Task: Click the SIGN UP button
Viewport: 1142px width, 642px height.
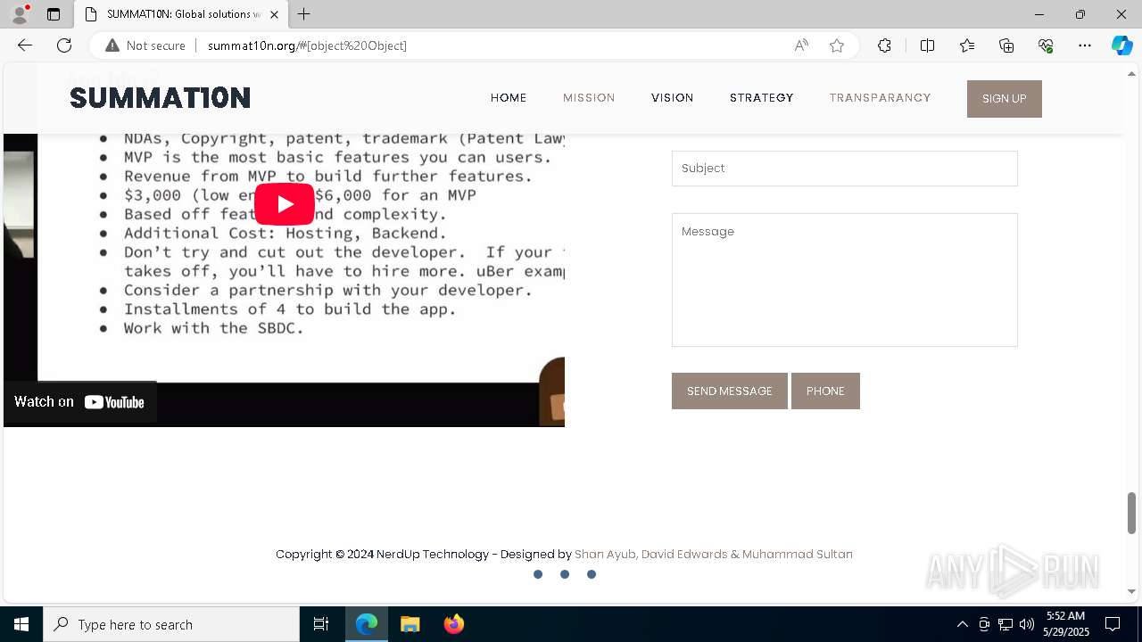Action: coord(1005,99)
